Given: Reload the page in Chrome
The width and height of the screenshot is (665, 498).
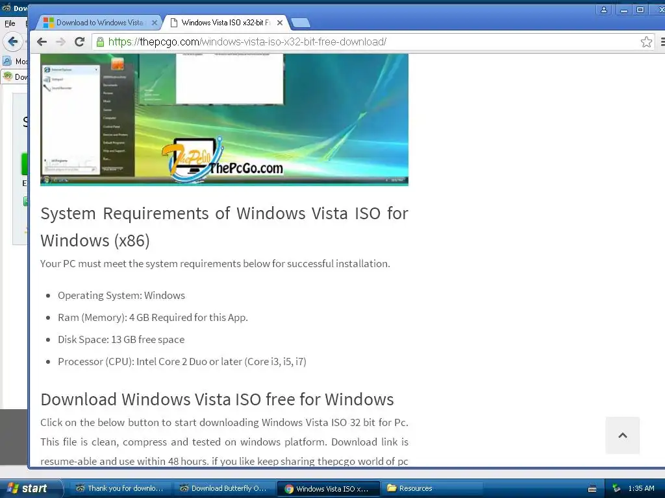Looking at the screenshot, I should tap(79, 41).
